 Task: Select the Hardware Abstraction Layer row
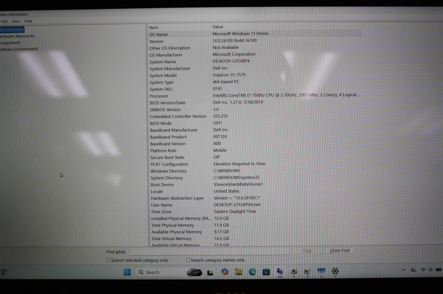[255, 198]
